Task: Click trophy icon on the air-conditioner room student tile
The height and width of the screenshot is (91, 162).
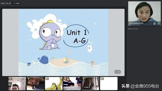Action: coord(10,79)
